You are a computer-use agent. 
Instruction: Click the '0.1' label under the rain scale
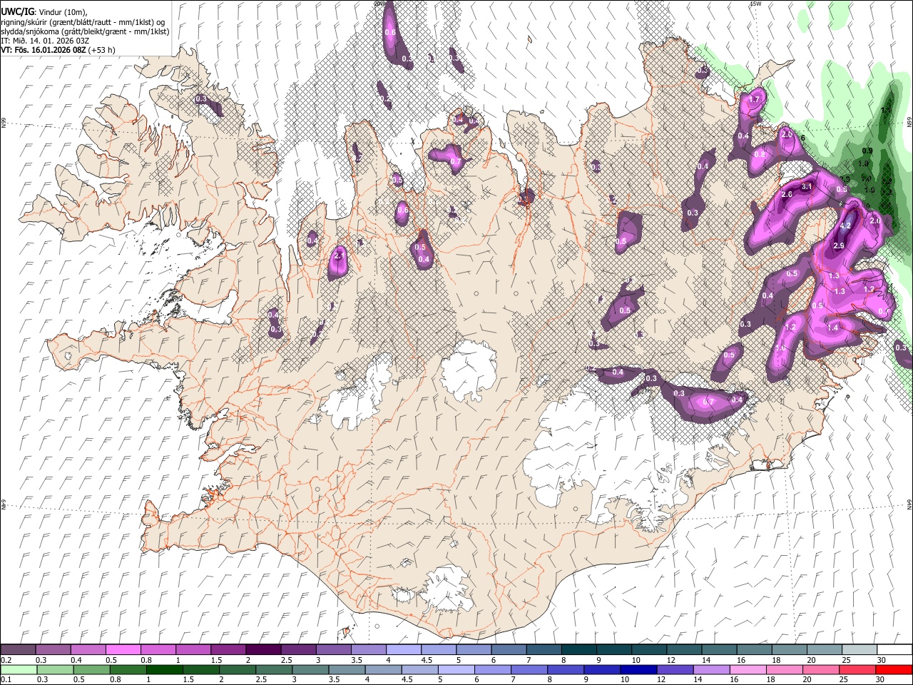[x=6, y=680]
